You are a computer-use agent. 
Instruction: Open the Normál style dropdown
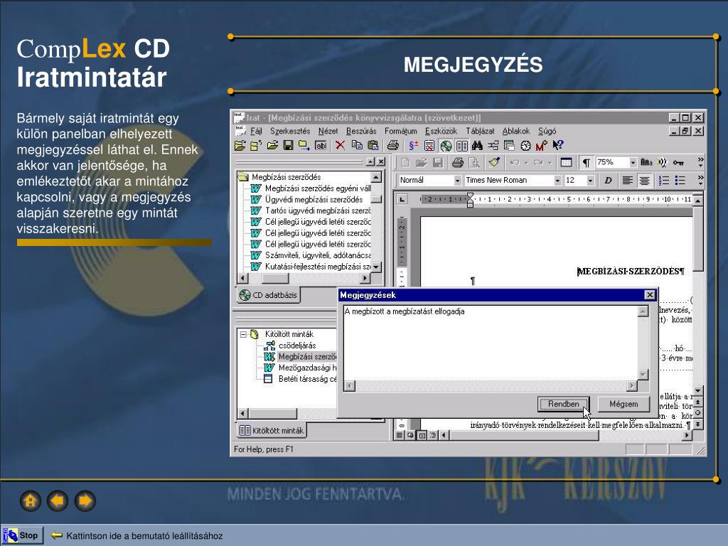pyautogui.click(x=457, y=180)
